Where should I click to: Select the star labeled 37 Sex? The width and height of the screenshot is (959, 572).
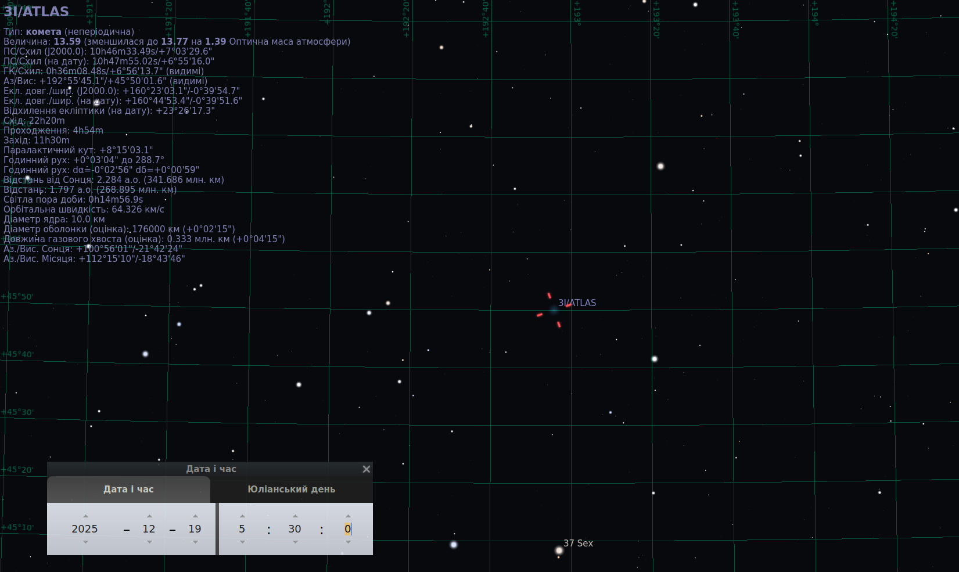click(x=559, y=550)
